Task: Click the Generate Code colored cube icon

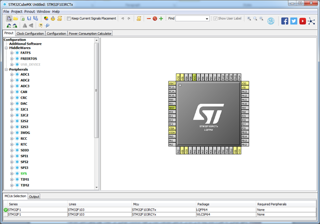Action: [46, 18]
